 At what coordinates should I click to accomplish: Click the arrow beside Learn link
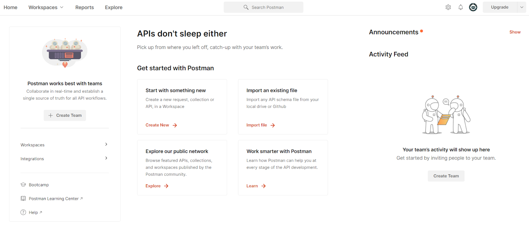click(x=264, y=186)
